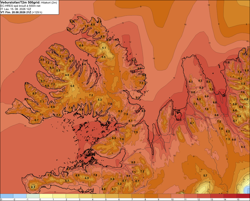Click the 7.0 temperature value
The width and height of the screenshot is (250, 201).
tap(221, 129)
